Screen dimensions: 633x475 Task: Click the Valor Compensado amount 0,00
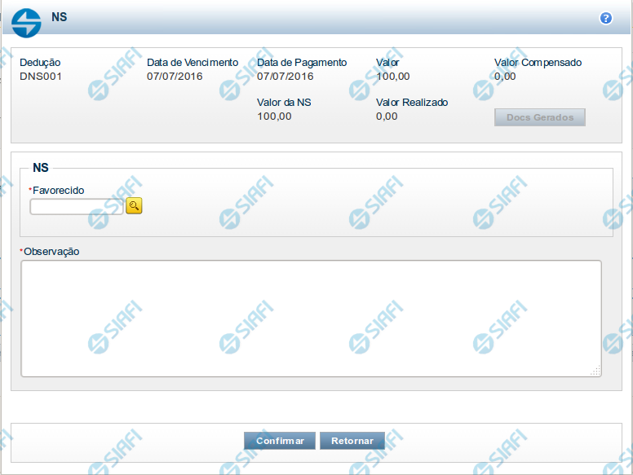click(505, 77)
